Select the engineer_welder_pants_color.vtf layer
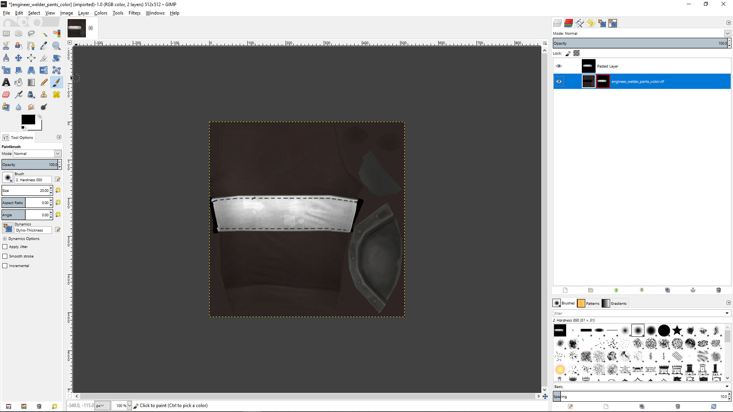Image resolution: width=733 pixels, height=412 pixels. click(x=638, y=82)
